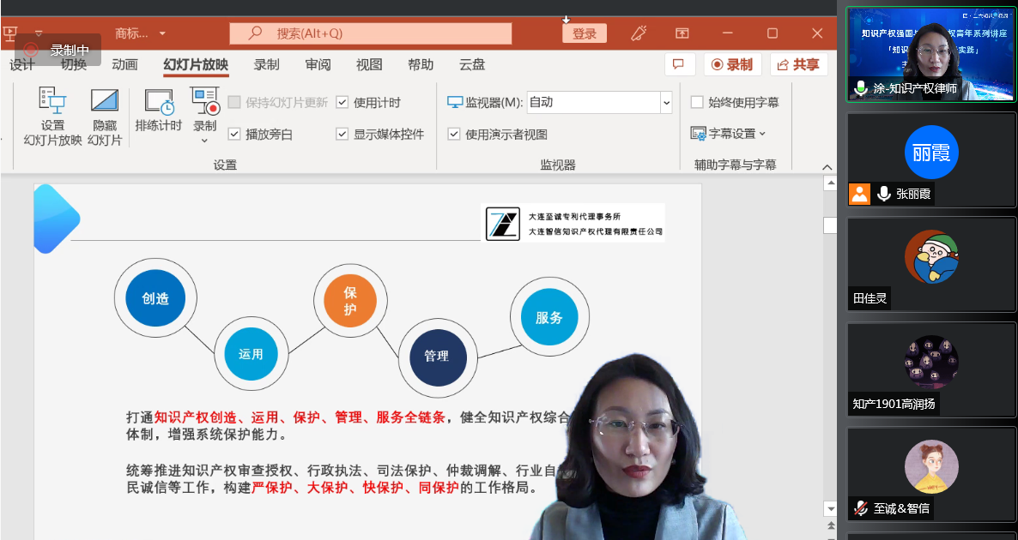Click the pen drawing icon in title bar
This screenshot has width=1018, height=540.
coord(638,33)
